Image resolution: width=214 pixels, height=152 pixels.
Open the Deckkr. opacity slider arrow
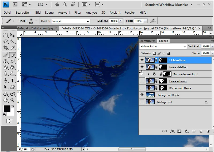(121, 21)
